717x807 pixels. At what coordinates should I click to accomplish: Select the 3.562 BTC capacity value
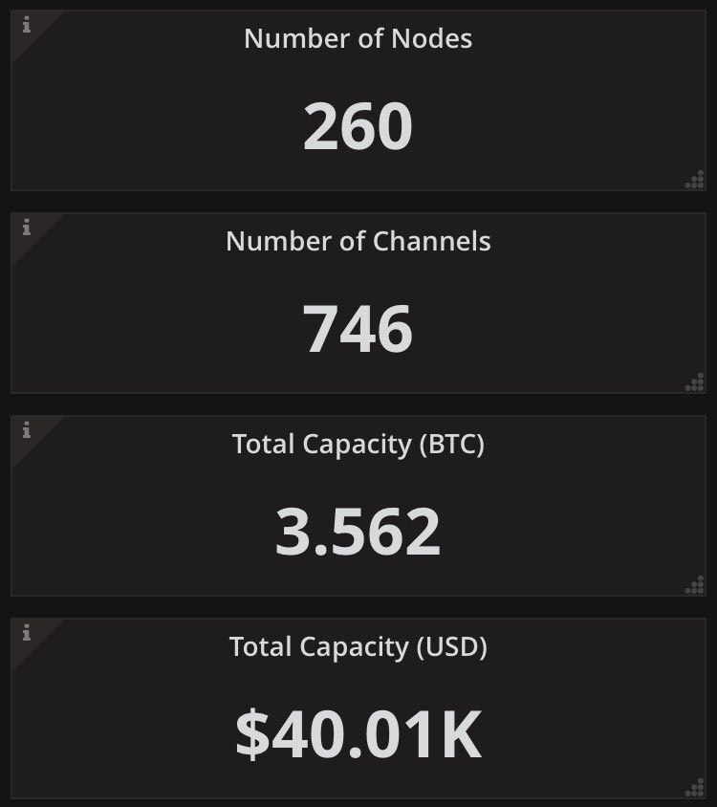coord(358,533)
